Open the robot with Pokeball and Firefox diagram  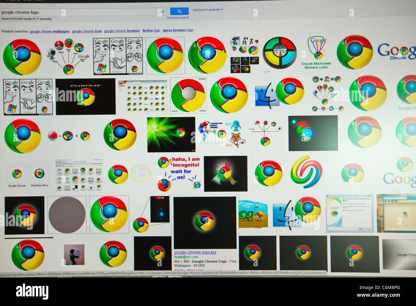(68, 57)
